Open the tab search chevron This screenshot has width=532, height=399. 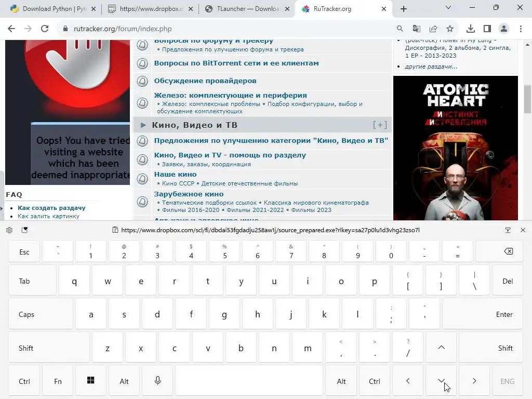(448, 7)
